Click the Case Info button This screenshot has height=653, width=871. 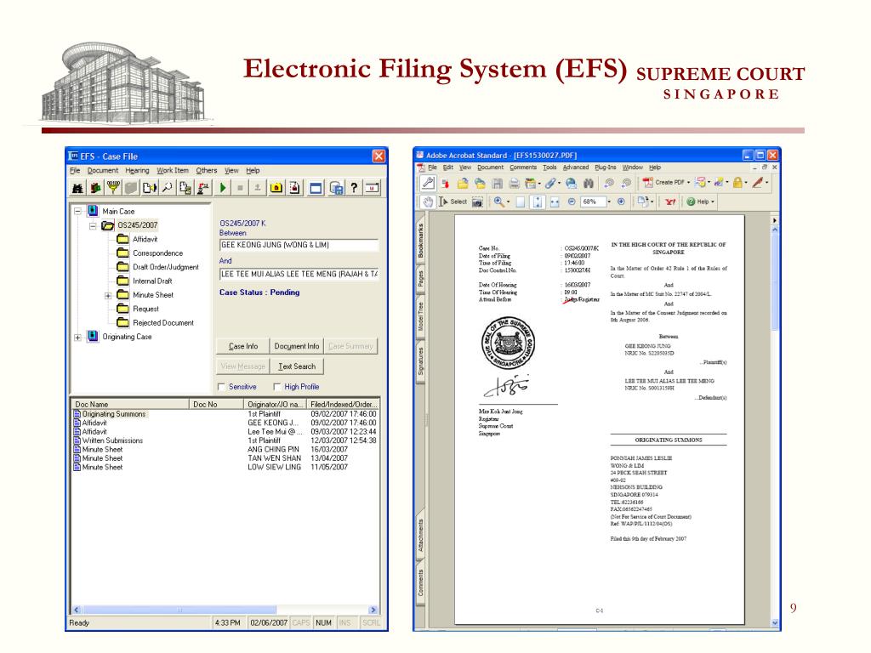tap(242, 346)
